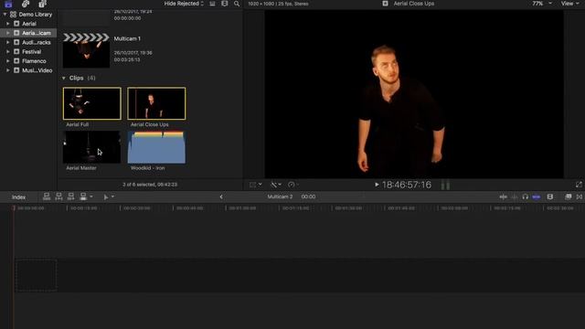Click the Multicam 1 clip name

127,38
